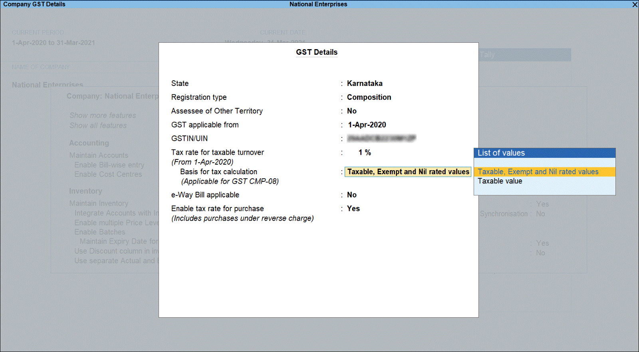Select 'Taxable value' from the list
This screenshot has width=639, height=352.
(x=500, y=181)
